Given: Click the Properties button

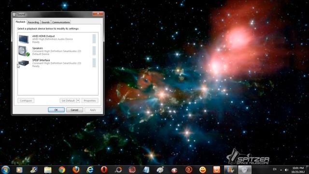Looking at the screenshot, I should pos(90,101).
